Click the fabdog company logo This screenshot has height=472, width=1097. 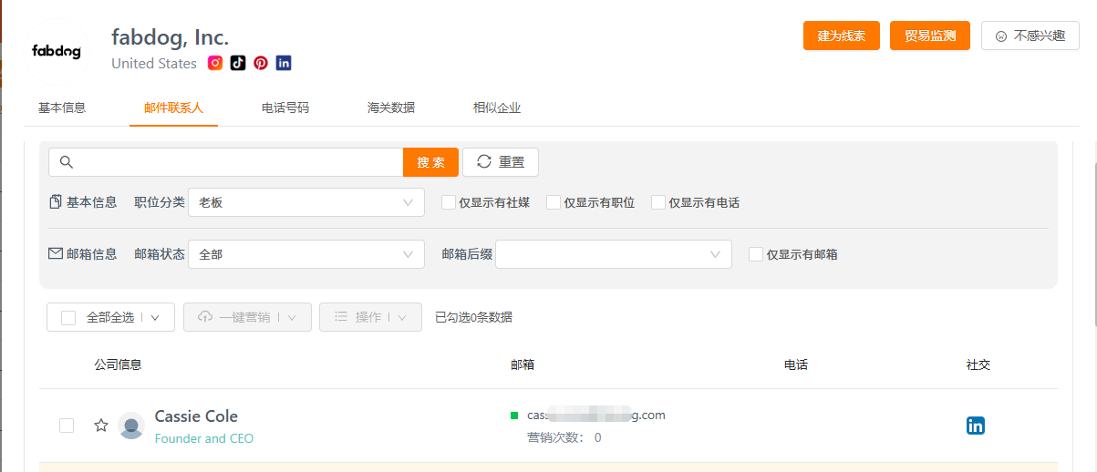tap(57, 51)
